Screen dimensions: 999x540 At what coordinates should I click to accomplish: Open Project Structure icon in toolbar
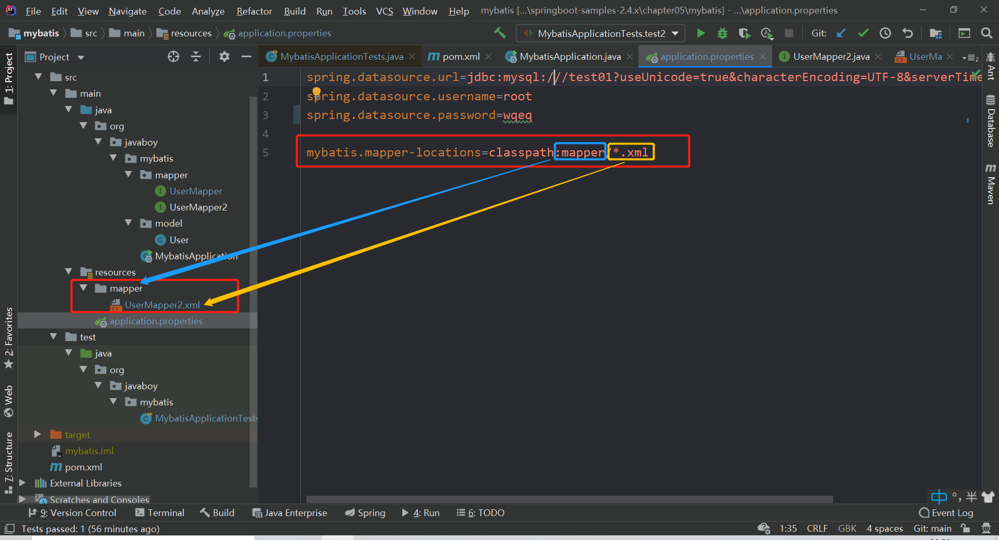pyautogui.click(x=936, y=33)
